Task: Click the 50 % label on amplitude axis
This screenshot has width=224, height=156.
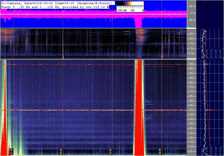Action: coord(192,6)
